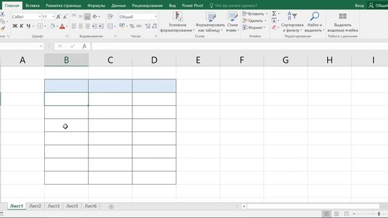
Task: Increase font size with the larger A icon
Action: point(58,17)
